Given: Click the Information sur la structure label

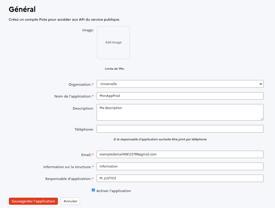Looking at the screenshot, I should (67, 167).
